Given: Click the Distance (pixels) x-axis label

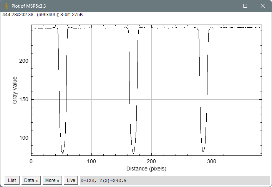Looking at the screenshot, I should click(x=146, y=169).
